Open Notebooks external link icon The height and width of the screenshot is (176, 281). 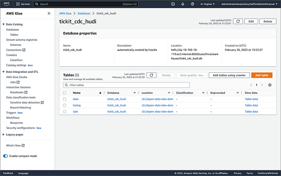point(26,92)
